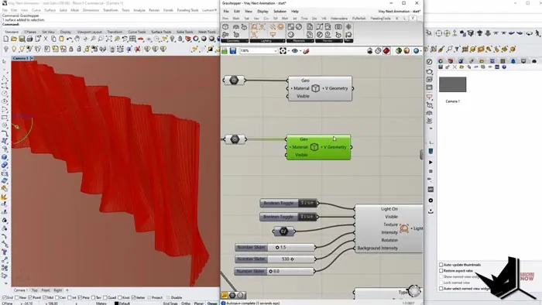Viewport: 542px width, 305px height.
Task: Click the Osnap status bar button
Action: (212, 303)
